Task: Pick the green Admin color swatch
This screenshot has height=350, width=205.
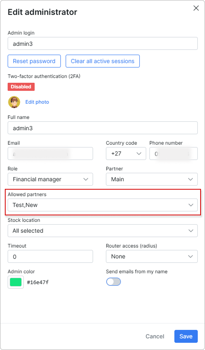Action: click(x=16, y=282)
